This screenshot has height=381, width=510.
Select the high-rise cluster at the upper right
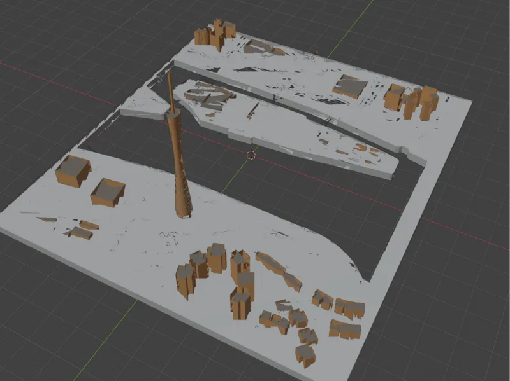point(411,102)
